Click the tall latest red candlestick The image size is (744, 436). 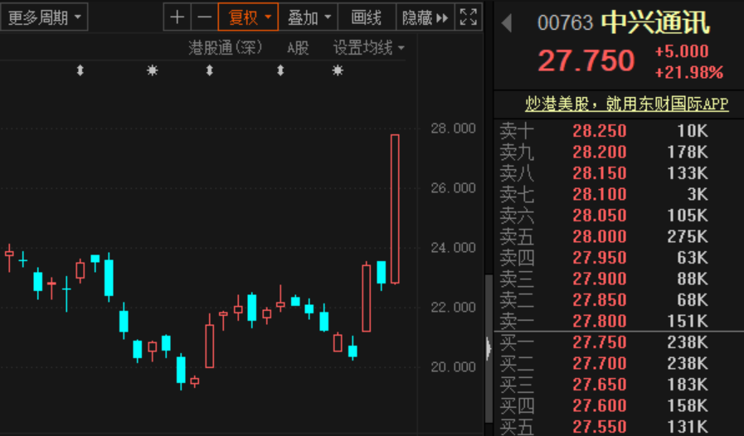395,209
